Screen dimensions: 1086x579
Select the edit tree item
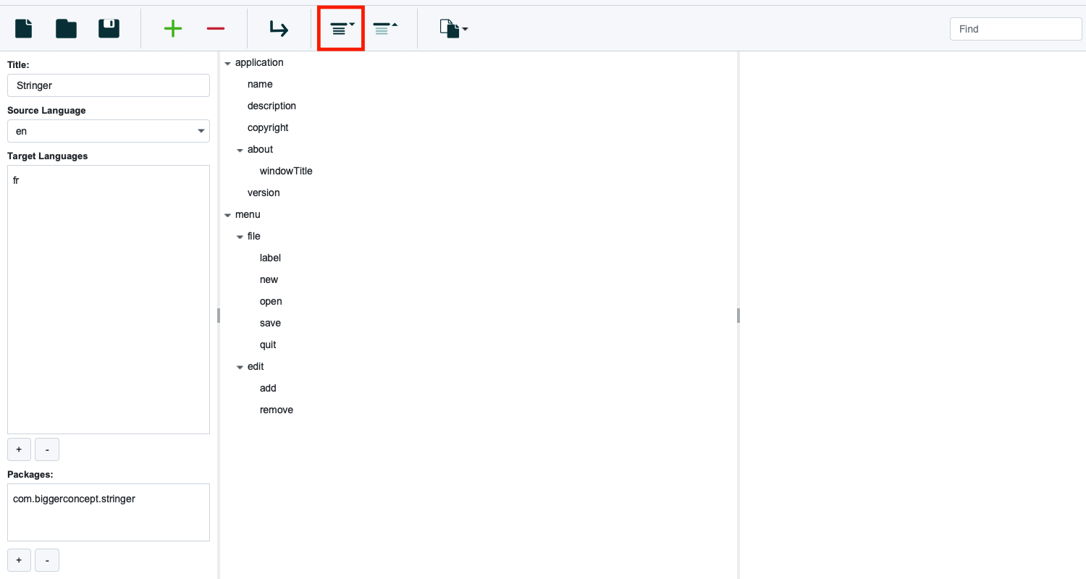point(256,366)
